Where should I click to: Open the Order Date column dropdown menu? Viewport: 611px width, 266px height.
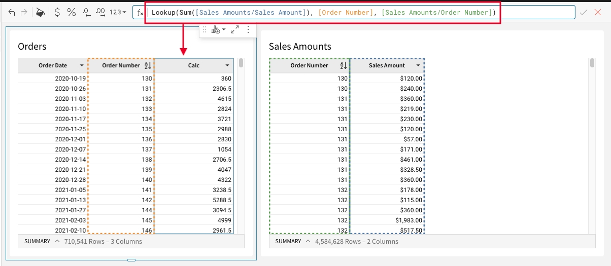[x=82, y=66]
